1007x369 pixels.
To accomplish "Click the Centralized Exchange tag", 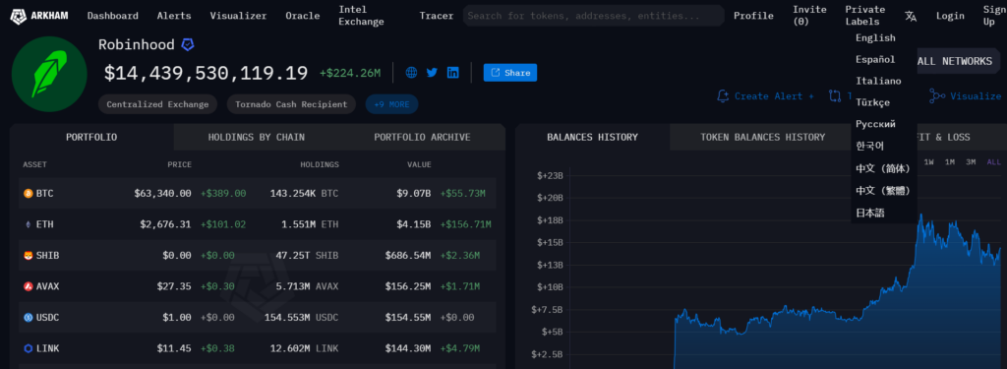I will point(158,104).
